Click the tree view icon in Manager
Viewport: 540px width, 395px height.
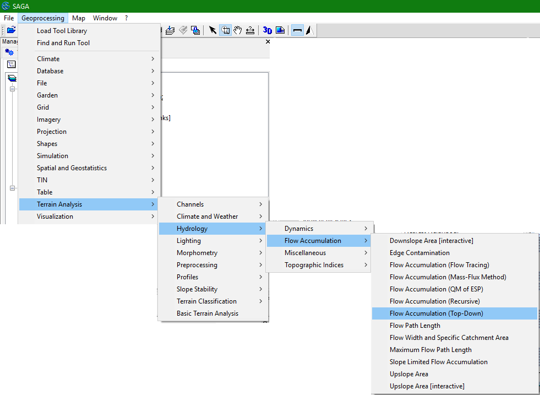point(12,64)
